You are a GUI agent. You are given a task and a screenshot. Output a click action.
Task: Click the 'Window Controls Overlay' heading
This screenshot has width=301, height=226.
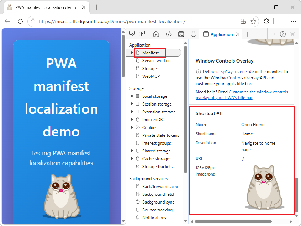pos(225,61)
